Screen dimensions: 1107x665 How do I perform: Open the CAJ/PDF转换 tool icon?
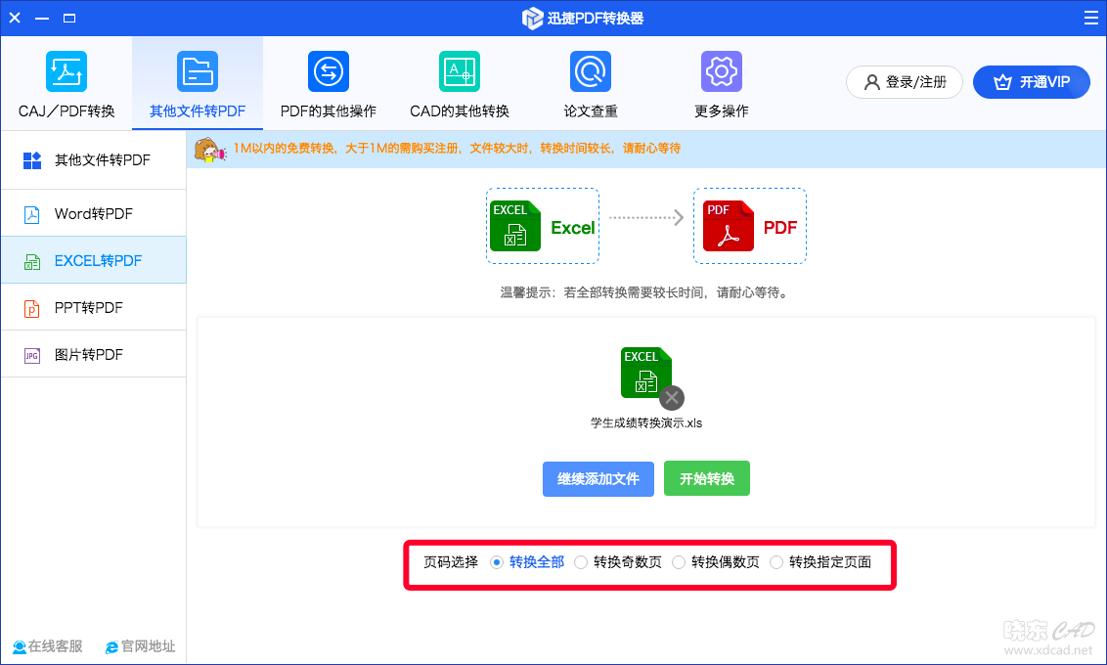tap(66, 71)
